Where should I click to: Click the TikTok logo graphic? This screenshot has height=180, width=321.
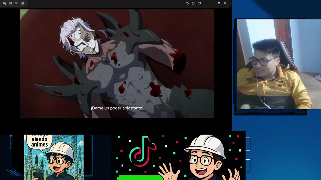tap(143, 151)
